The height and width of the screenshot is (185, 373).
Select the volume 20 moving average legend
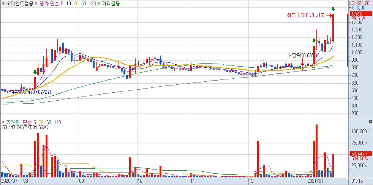(41, 122)
